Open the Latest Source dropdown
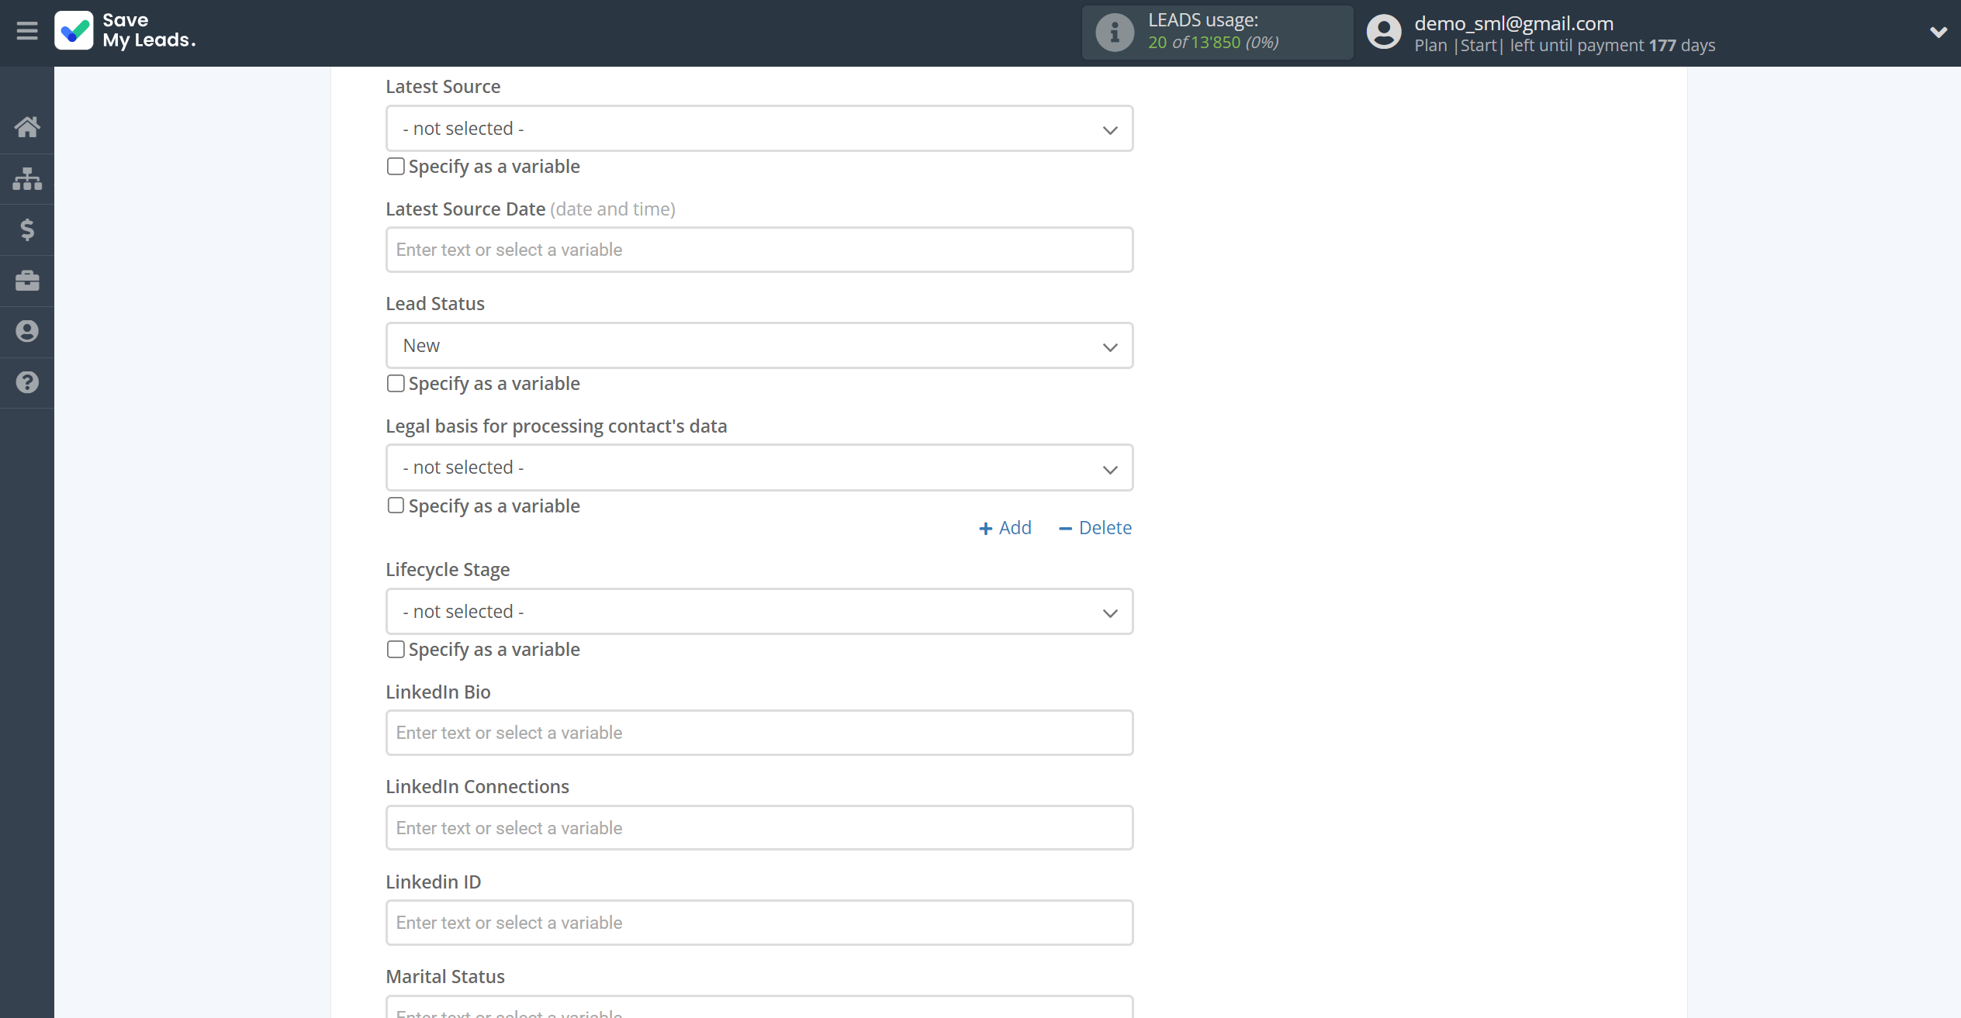 coord(759,129)
